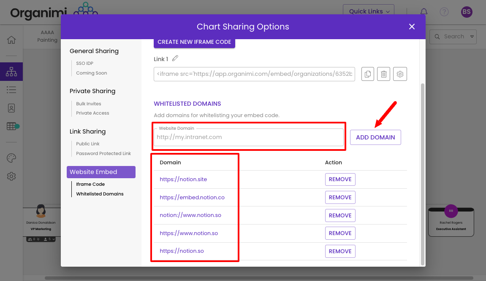Open the person directory icon in sidebar

tap(11, 108)
